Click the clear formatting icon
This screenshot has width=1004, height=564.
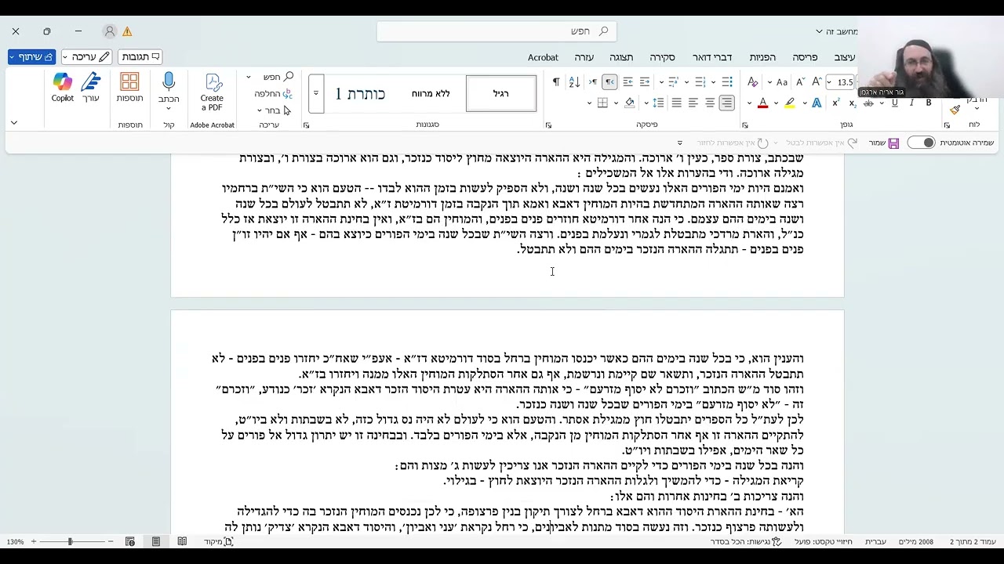(753, 82)
